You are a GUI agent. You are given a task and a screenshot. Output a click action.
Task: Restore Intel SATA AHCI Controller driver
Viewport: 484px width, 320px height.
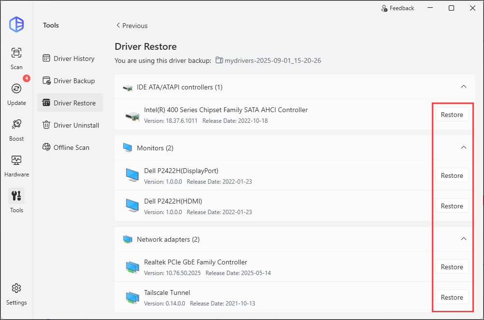pyautogui.click(x=452, y=115)
